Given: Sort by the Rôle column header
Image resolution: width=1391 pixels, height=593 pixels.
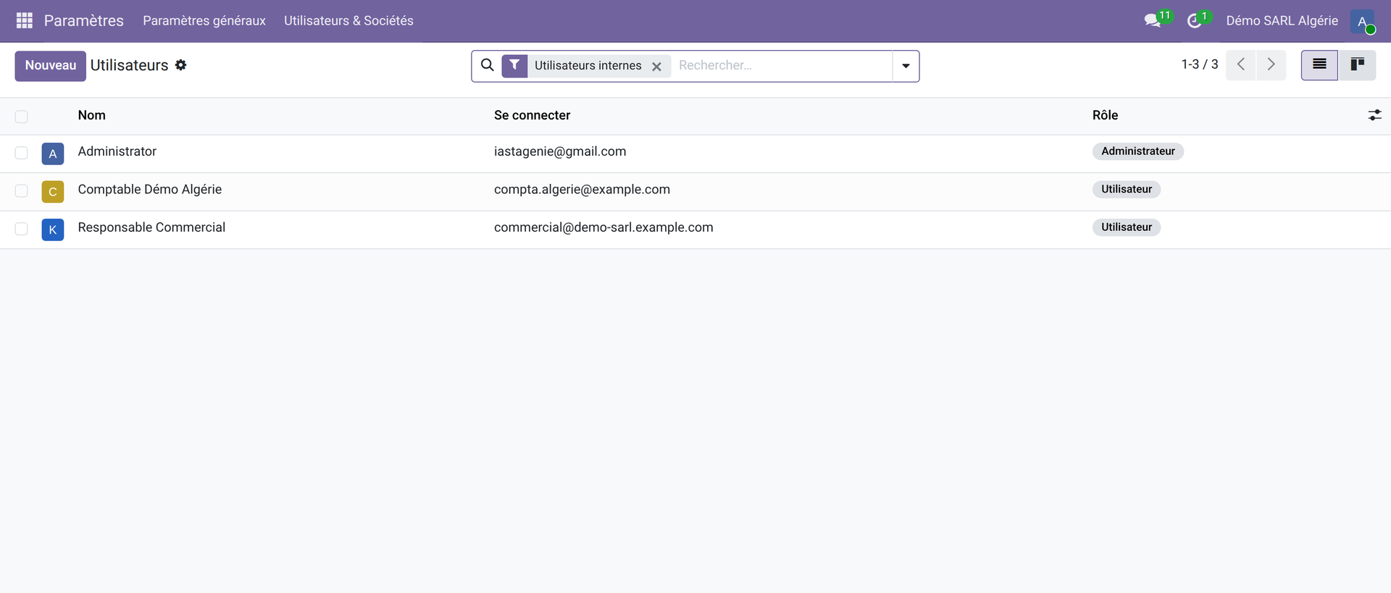Looking at the screenshot, I should click(1106, 115).
